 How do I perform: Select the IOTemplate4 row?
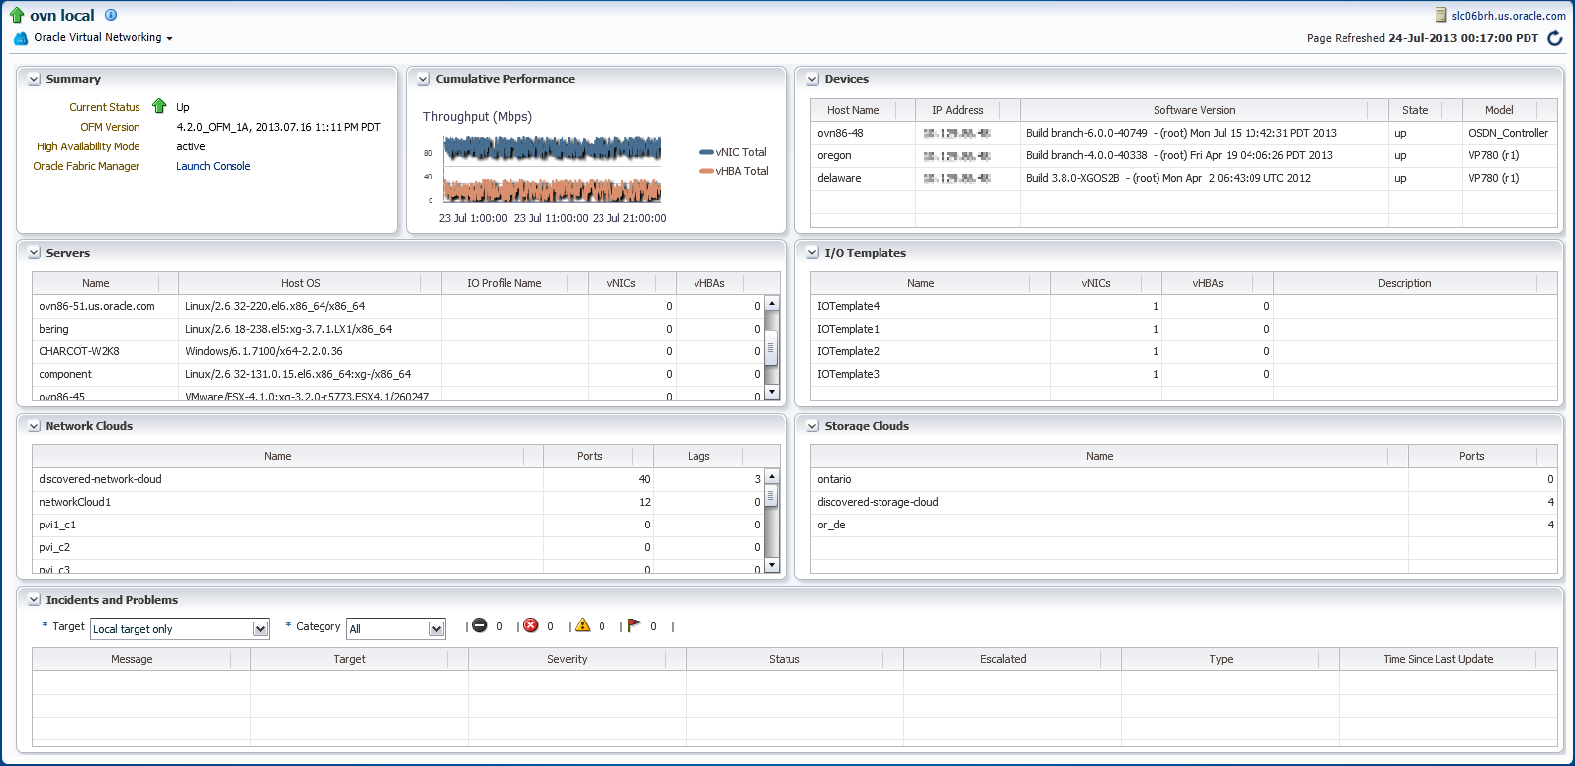point(1184,306)
